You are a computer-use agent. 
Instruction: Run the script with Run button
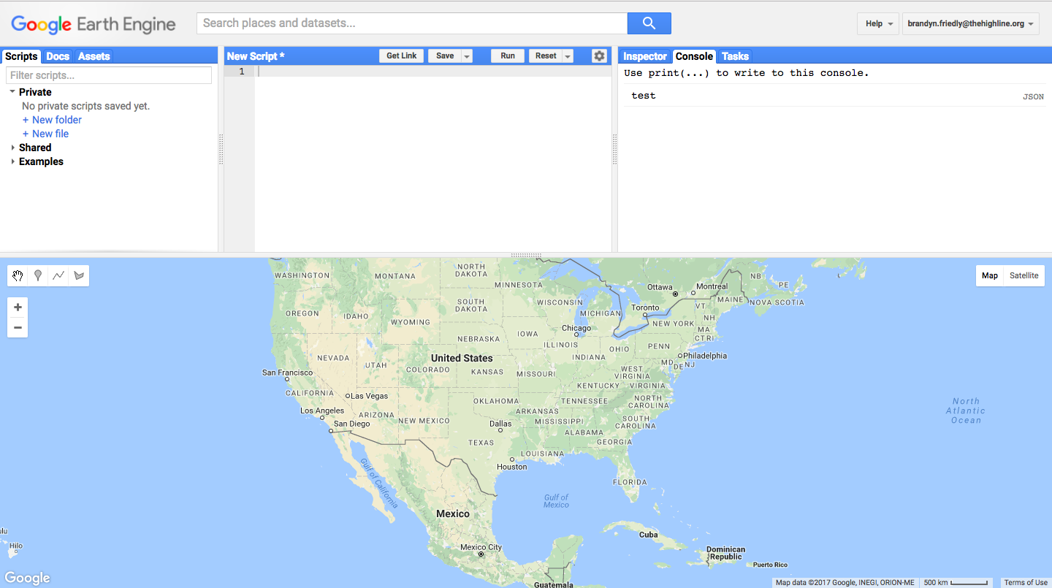(508, 56)
